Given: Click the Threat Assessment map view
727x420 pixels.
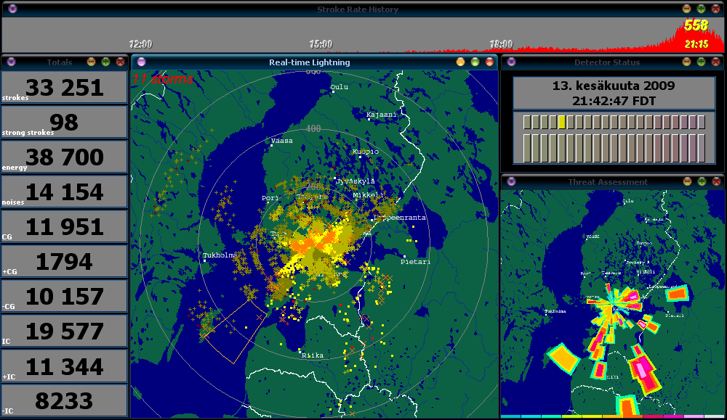Looking at the screenshot, I should point(612,303).
